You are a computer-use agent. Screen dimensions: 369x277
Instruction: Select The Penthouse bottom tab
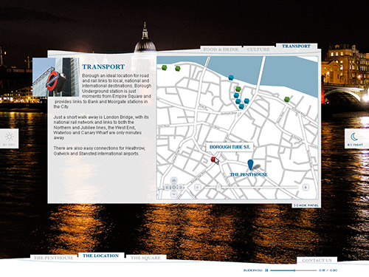pos(53,258)
